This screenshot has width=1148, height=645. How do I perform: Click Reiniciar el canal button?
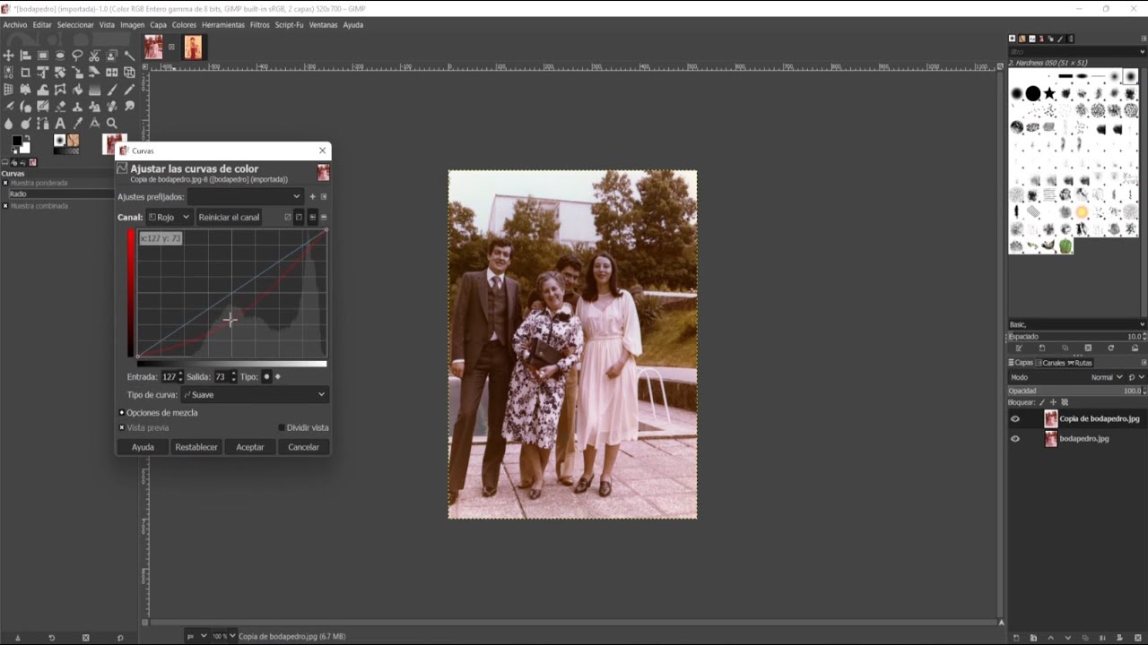[229, 217]
